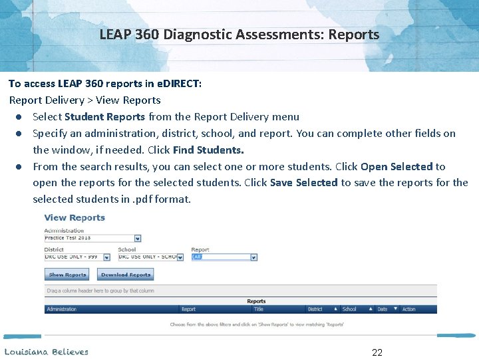Image resolution: width=479 pixels, height=359 pixels.
Task: Click the 'Report Delivery > View Reports' line
Action: point(85,100)
